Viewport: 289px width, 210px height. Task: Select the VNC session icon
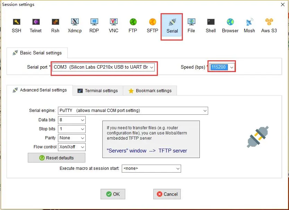coord(113,26)
